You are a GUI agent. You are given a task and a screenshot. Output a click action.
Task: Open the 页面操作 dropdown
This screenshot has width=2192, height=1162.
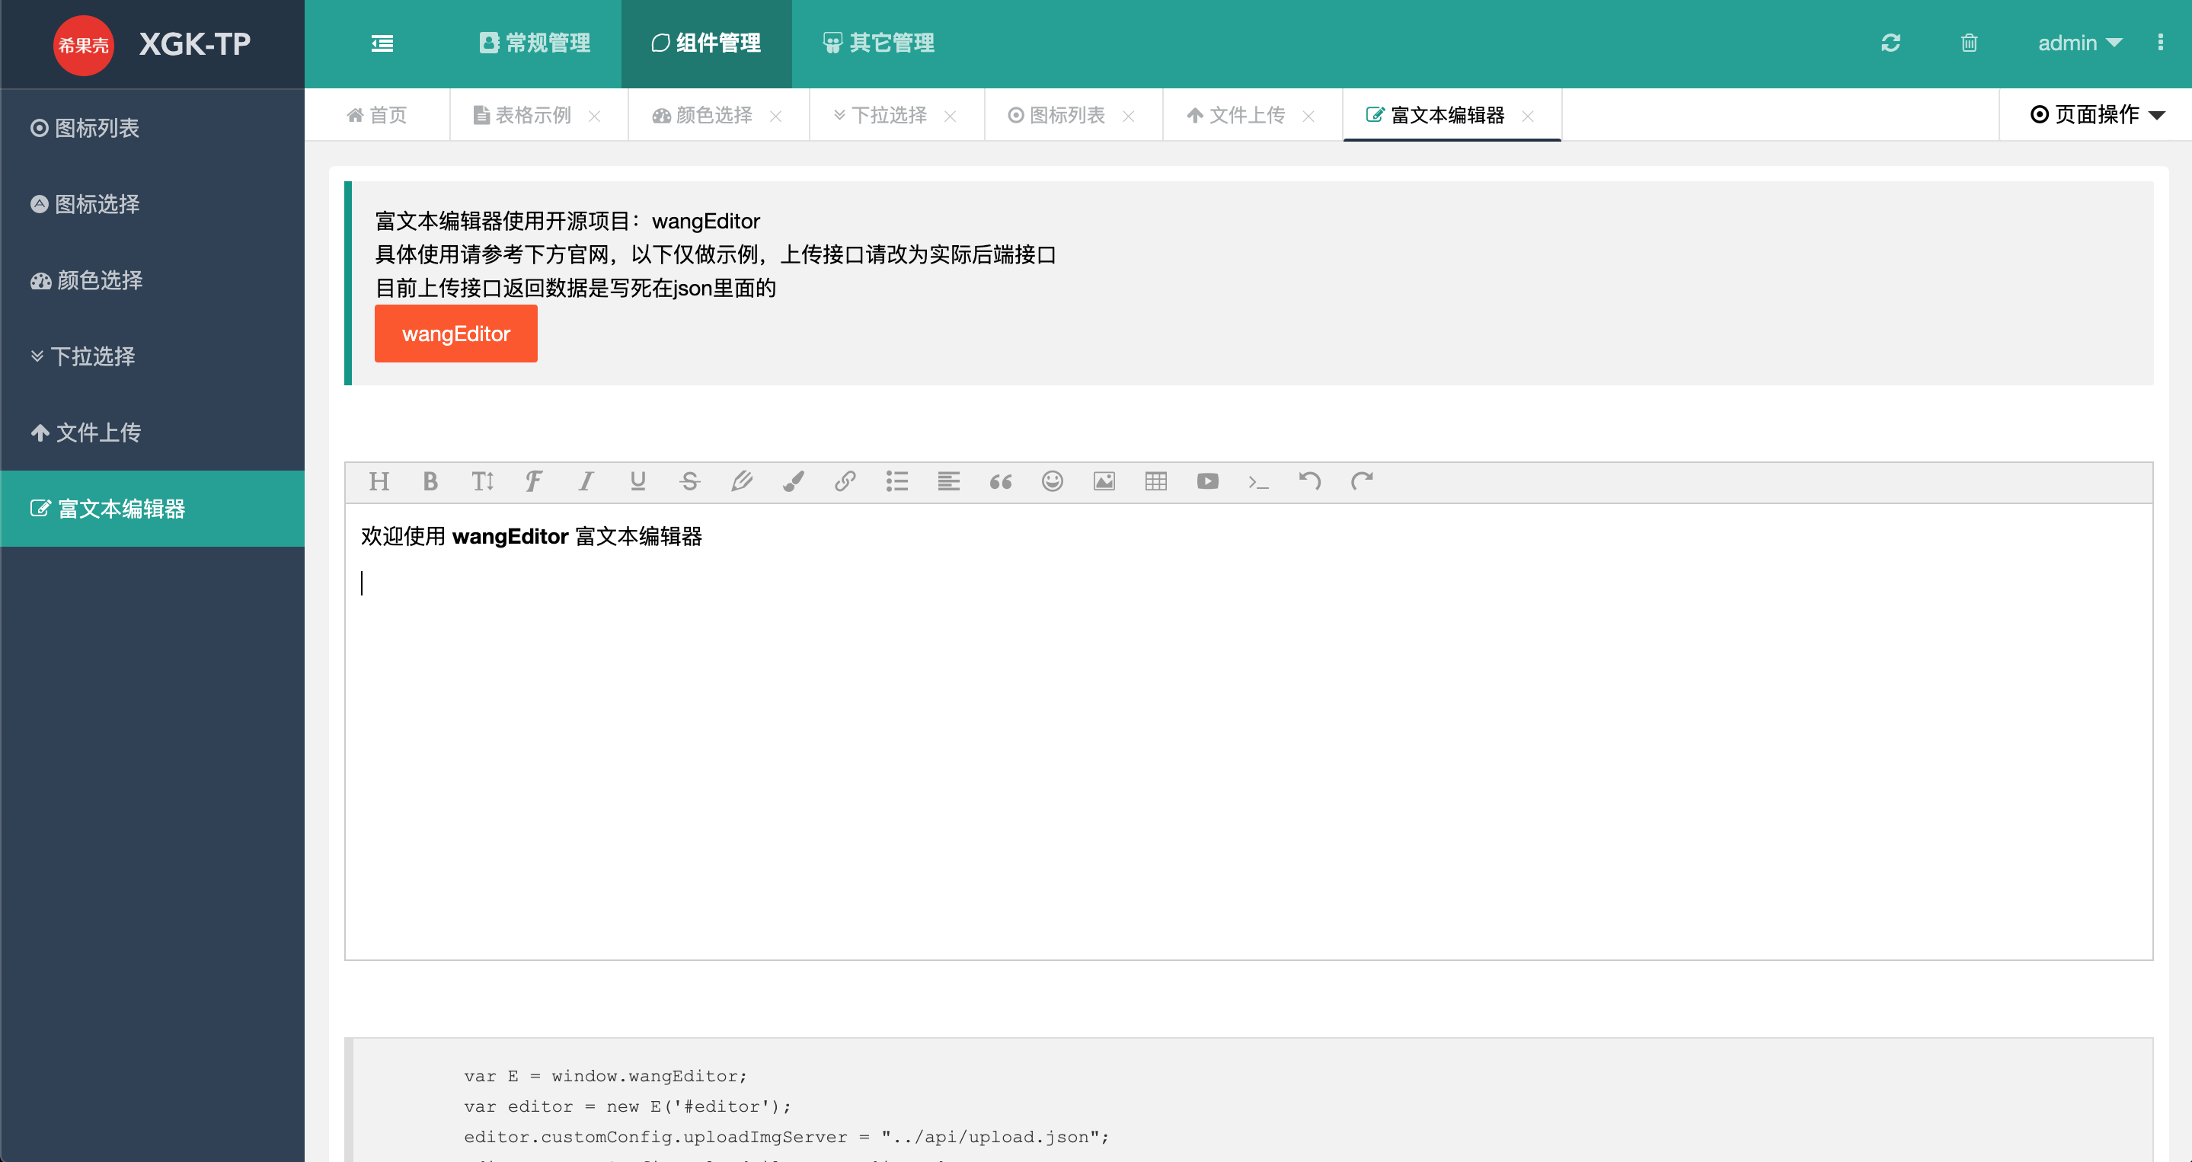[x=2097, y=115]
